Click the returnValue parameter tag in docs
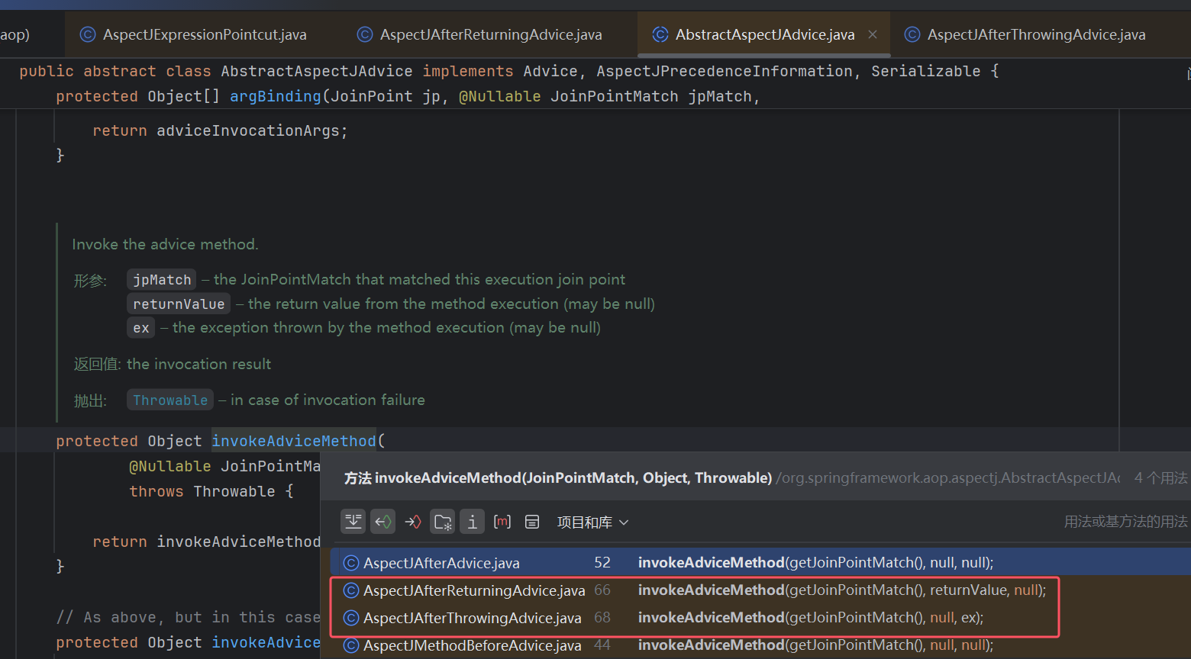 coord(179,304)
